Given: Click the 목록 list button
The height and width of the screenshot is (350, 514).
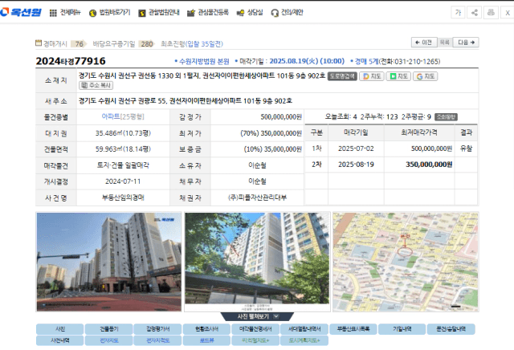Looking at the screenshot, I should click(444, 43).
